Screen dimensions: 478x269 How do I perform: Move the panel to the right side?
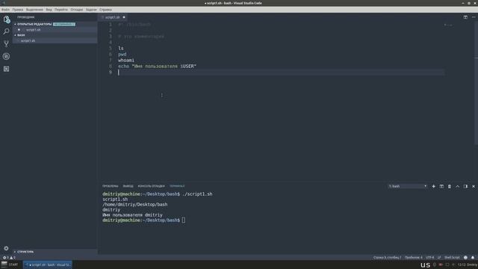[465, 186]
